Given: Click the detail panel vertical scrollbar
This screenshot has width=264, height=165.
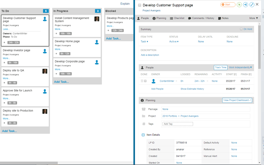Looking at the screenshot, I should pos(259,47).
